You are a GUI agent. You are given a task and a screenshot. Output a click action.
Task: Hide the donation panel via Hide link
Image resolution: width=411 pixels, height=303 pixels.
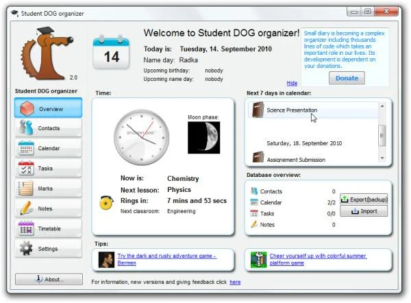tap(292, 83)
